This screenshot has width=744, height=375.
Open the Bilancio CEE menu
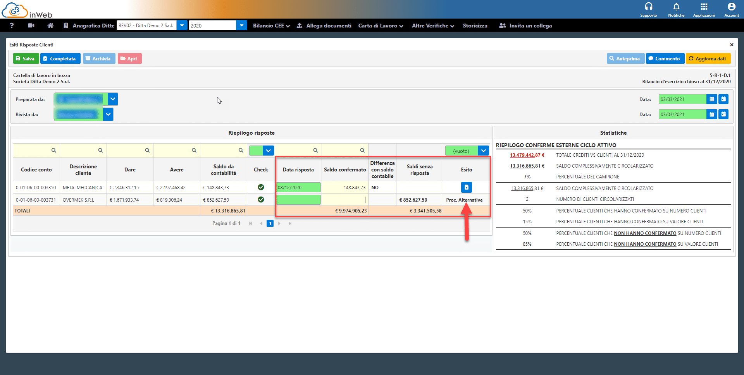click(271, 26)
